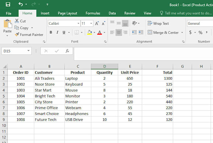
Task: Apply comma style format
Action: click(x=206, y=32)
